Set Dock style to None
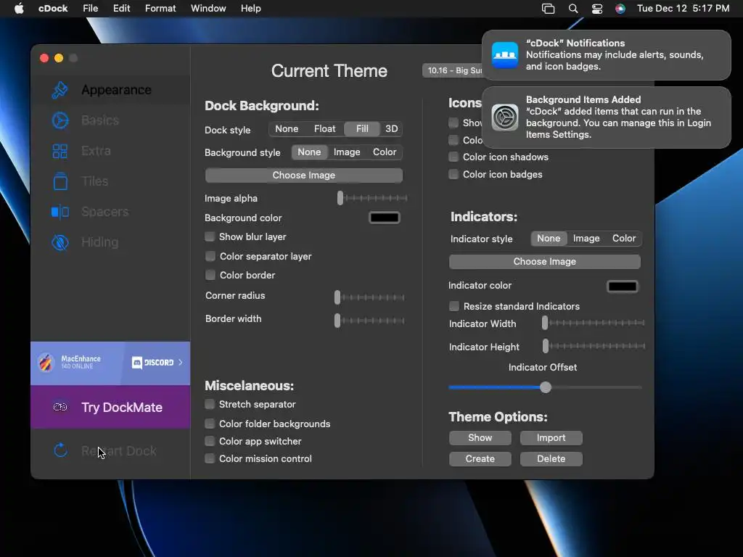The width and height of the screenshot is (743, 557). (287, 129)
